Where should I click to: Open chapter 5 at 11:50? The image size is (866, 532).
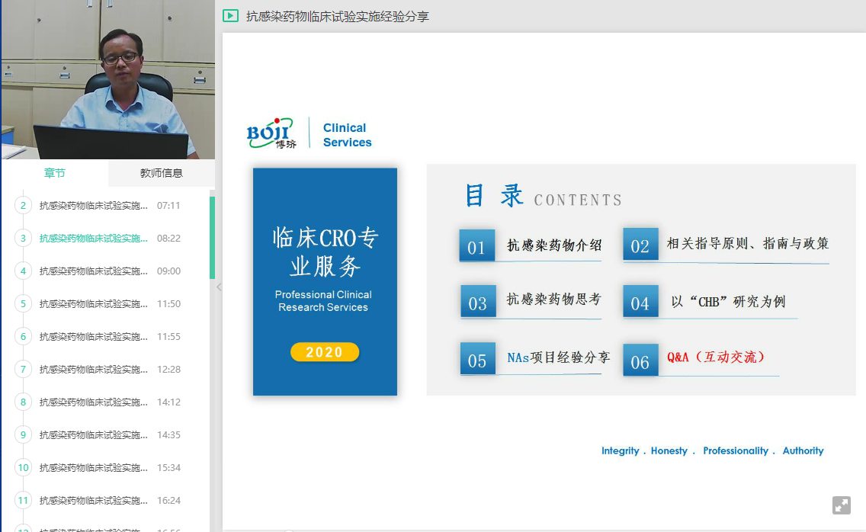(x=94, y=304)
